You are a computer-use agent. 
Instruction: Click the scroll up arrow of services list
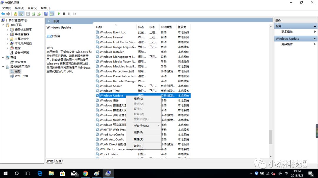(271, 26)
